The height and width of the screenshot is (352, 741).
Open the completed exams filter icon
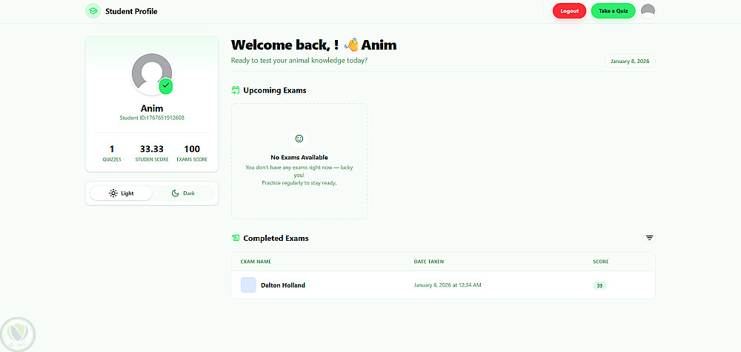point(649,238)
